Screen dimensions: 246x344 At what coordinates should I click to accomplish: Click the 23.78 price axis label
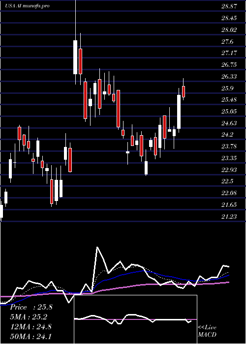[x=229, y=146]
